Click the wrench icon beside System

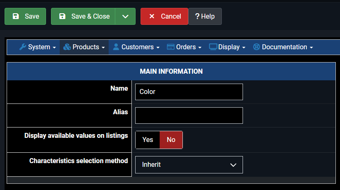[x=23, y=47]
